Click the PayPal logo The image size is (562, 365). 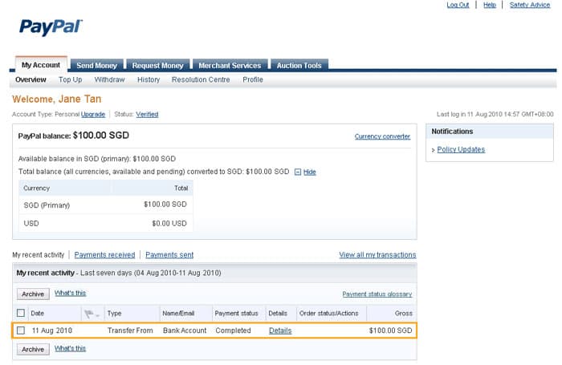51,28
